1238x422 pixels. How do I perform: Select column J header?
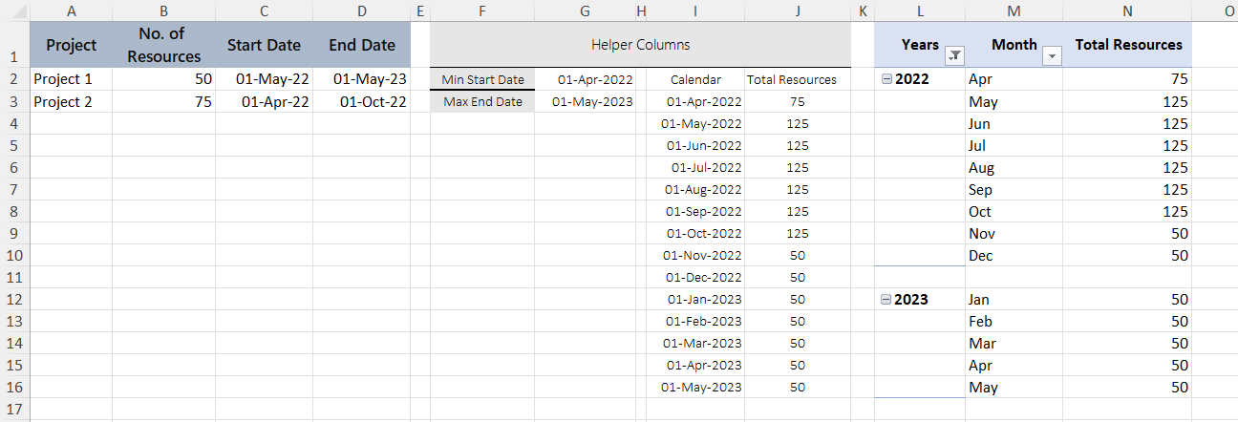point(798,11)
